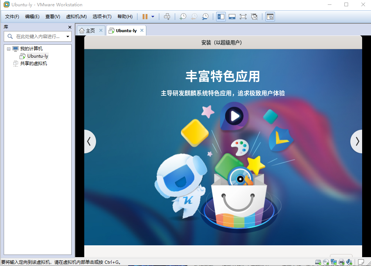Image resolution: width=371 pixels, height=266 pixels.
Task: Click the revert to snapshot icon
Action: 194,17
